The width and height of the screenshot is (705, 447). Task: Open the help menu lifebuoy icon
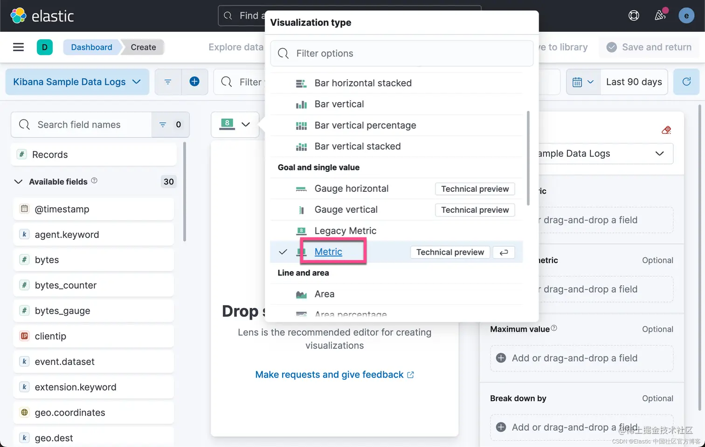(634, 15)
